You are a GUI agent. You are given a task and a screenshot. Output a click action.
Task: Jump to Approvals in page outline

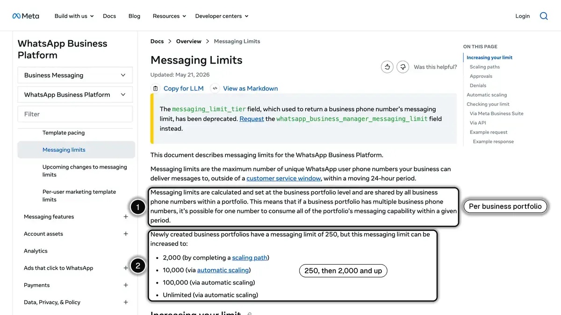click(x=481, y=76)
